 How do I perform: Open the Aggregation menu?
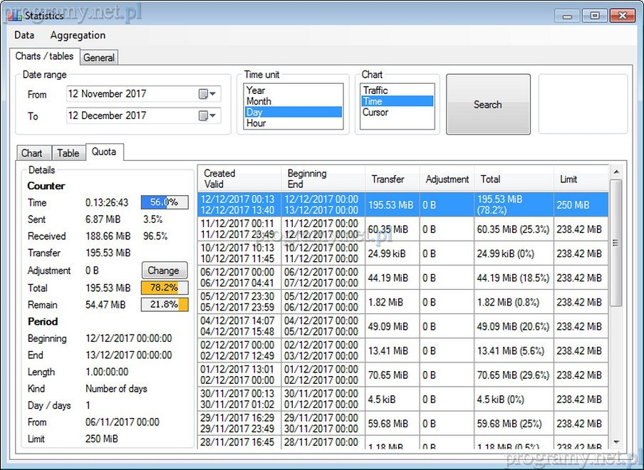(78, 35)
